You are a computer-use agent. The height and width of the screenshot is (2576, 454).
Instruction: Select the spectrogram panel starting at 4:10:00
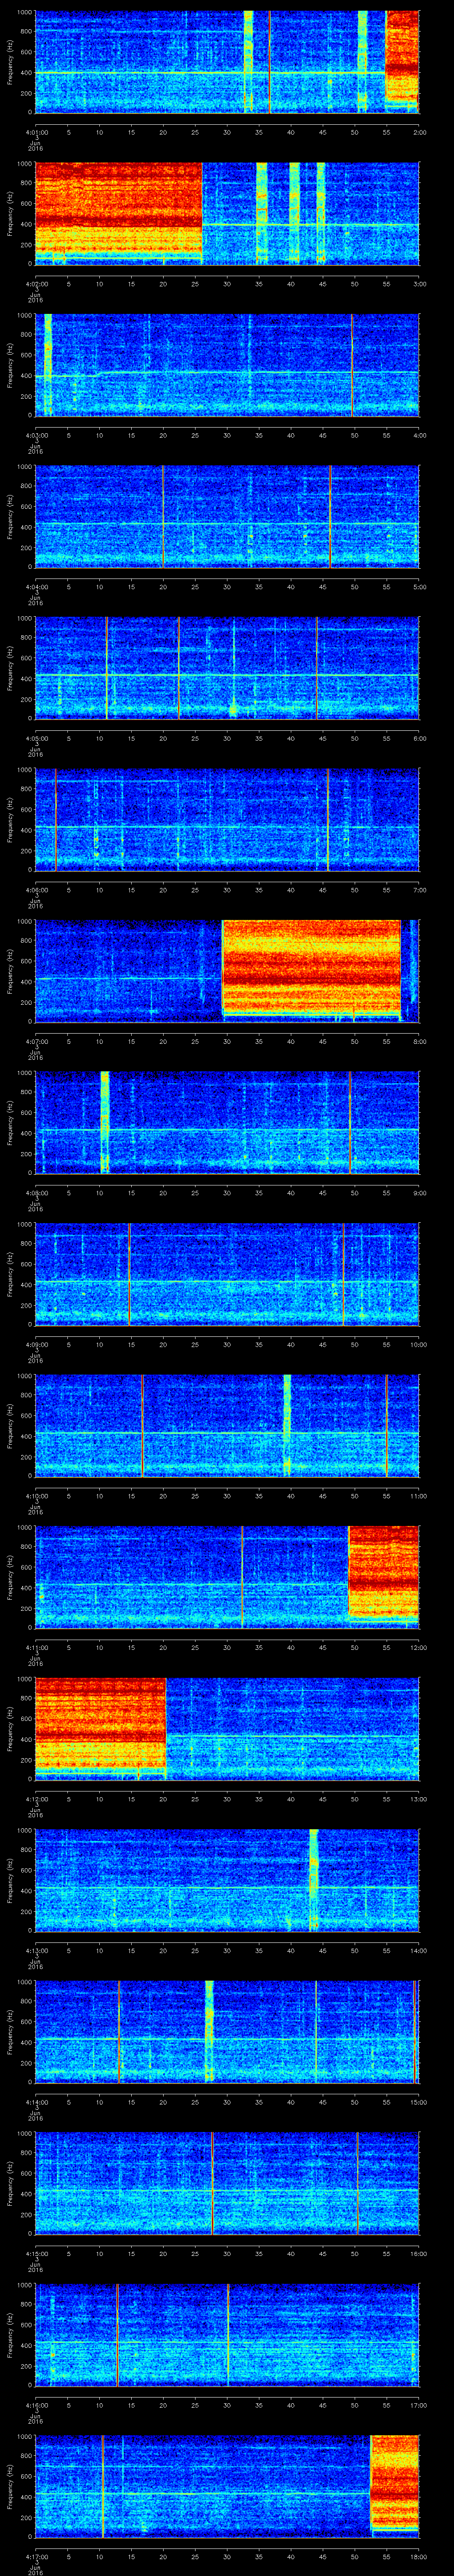[227, 1425]
